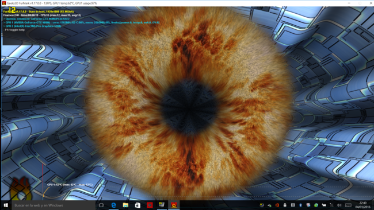Click the safely-remove-hardware tray icon with green check

click(x=269, y=205)
